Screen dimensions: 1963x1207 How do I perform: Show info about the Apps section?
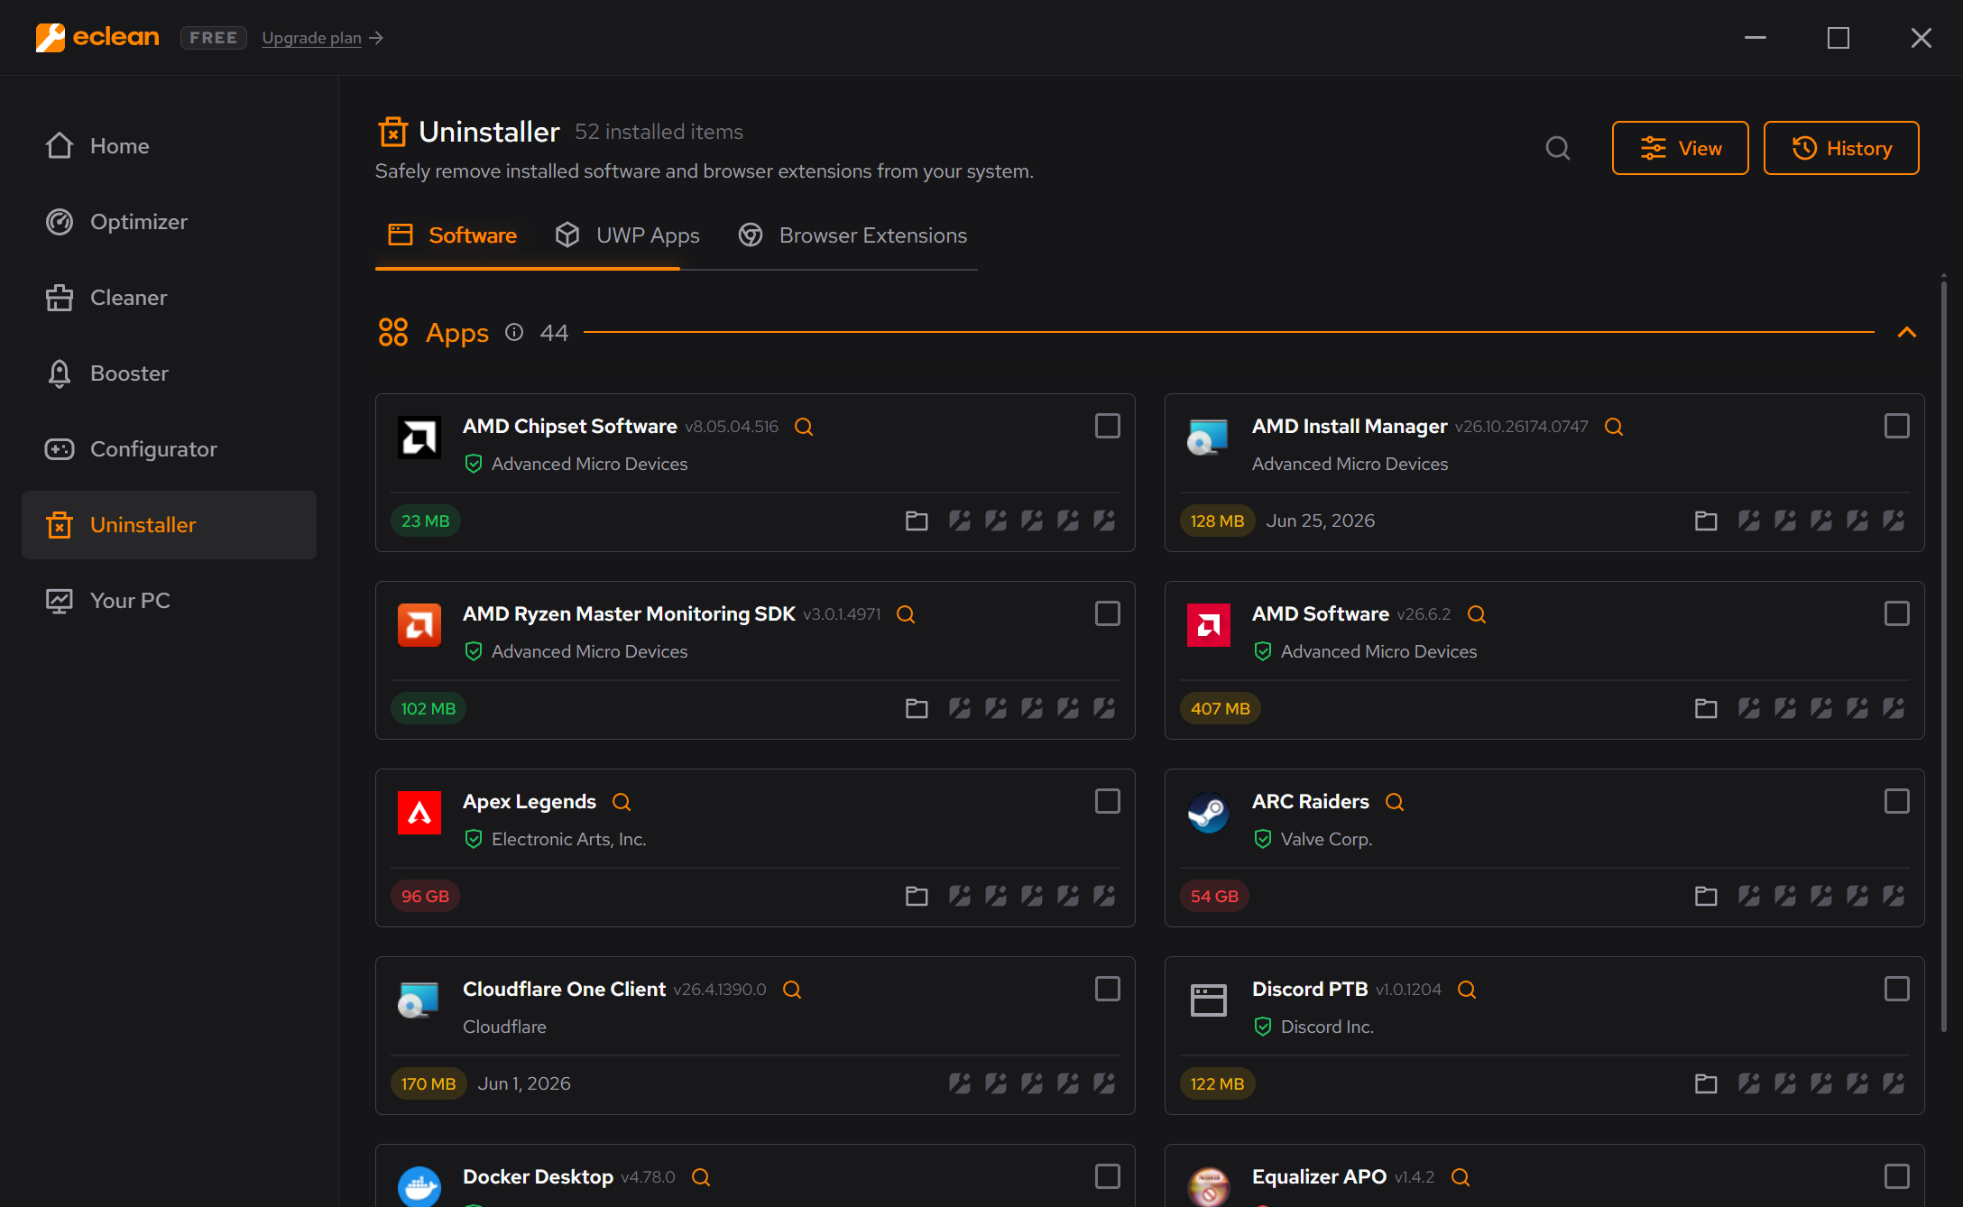point(514,333)
